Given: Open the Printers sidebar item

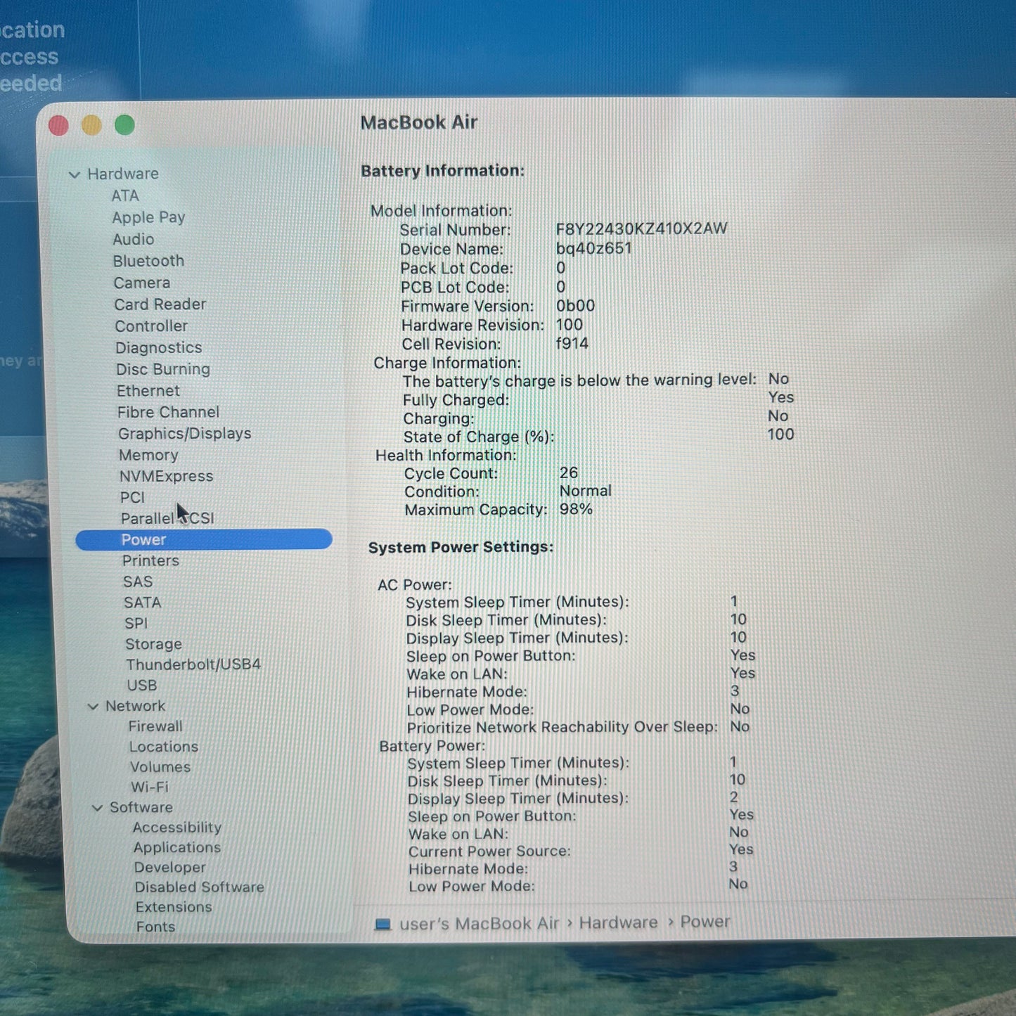Looking at the screenshot, I should pos(150,560).
